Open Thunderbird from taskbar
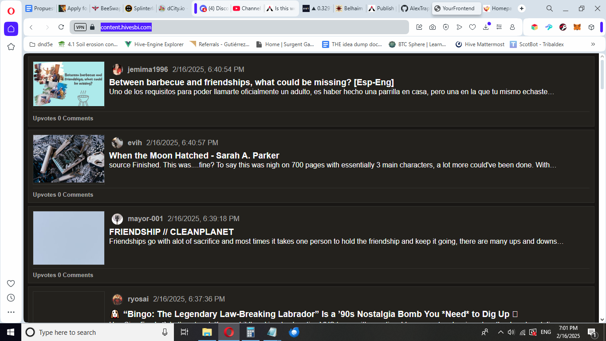 (294, 332)
